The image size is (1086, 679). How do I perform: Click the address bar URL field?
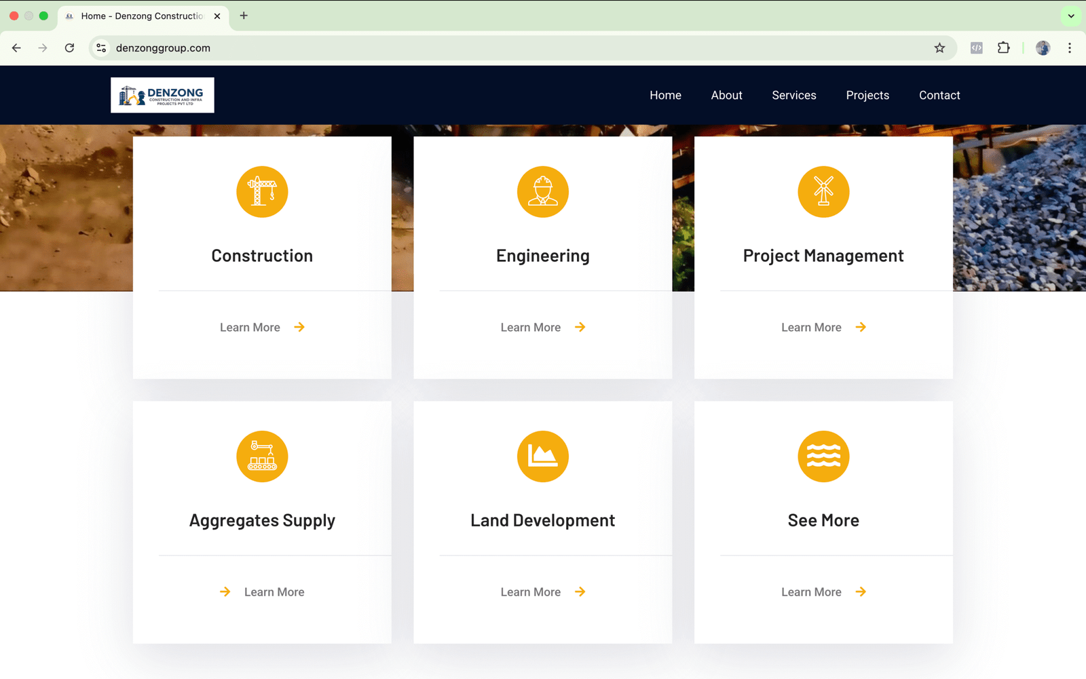475,48
